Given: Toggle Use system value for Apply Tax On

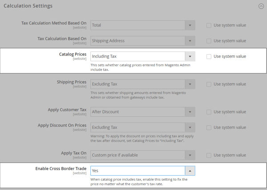Looking at the screenshot, I should 209,155.
